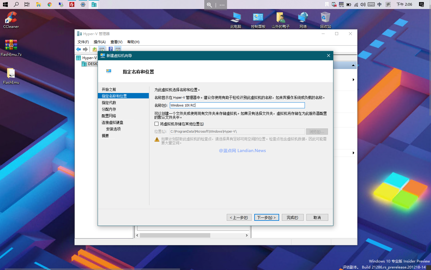The image size is (431, 270).
Task: Select the 回收站 recycle bin icon
Action: pyautogui.click(x=326, y=20)
